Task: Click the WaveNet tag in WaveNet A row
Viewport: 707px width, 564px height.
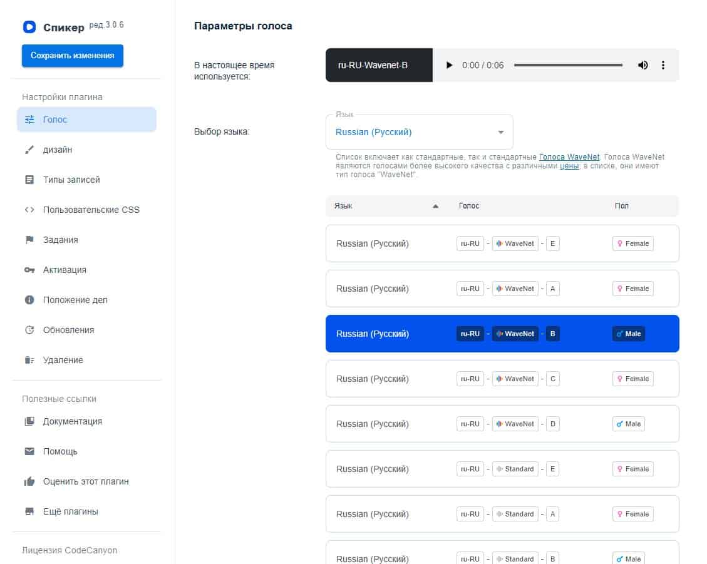Action: [x=515, y=289]
